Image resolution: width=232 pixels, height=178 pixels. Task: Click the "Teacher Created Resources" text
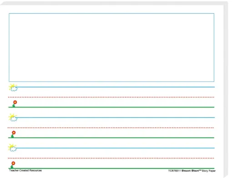25,170
